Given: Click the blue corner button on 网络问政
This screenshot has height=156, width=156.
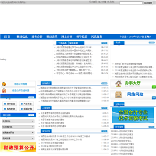Looking at the screenshot, I should click(154, 98).
